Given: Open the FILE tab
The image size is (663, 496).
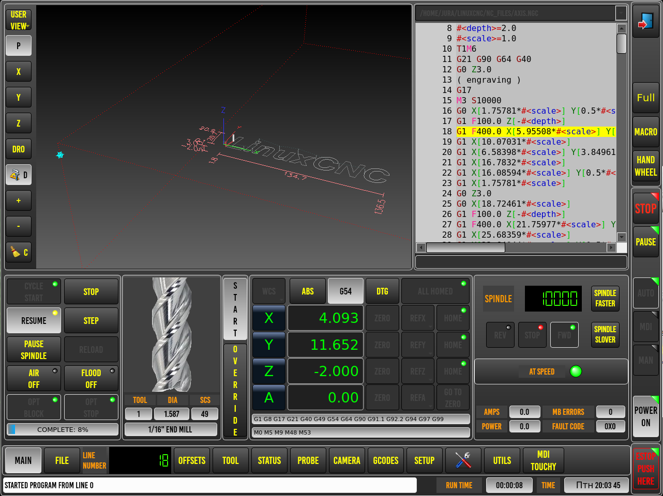Looking at the screenshot, I should 62,460.
